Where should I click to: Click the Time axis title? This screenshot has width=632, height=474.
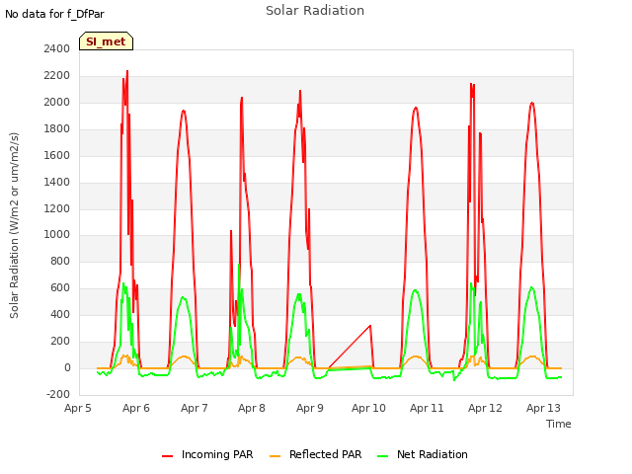559,424
